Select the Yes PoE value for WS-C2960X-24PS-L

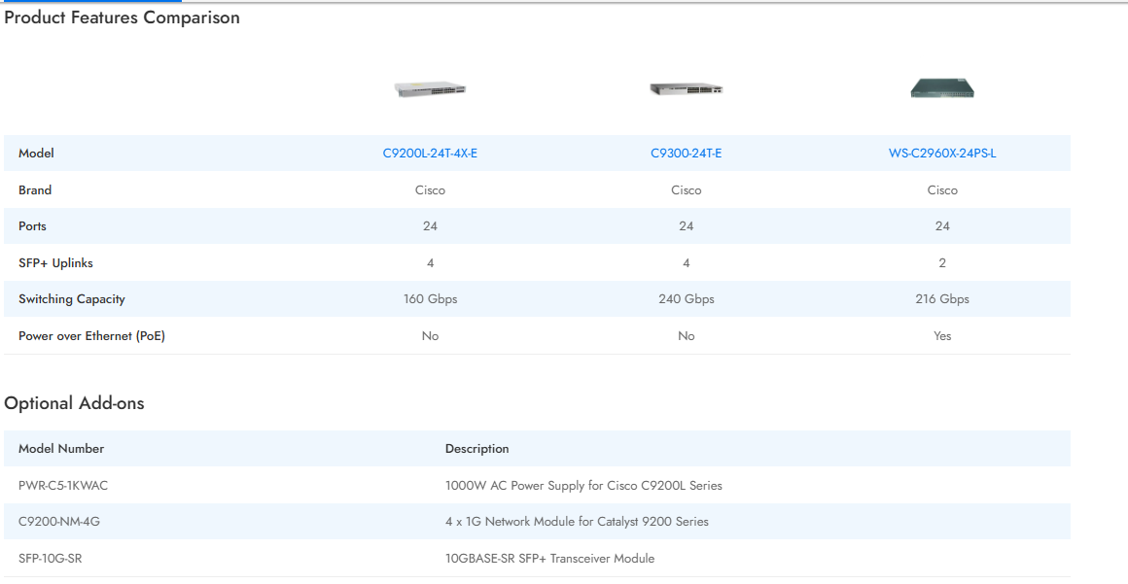[942, 336]
